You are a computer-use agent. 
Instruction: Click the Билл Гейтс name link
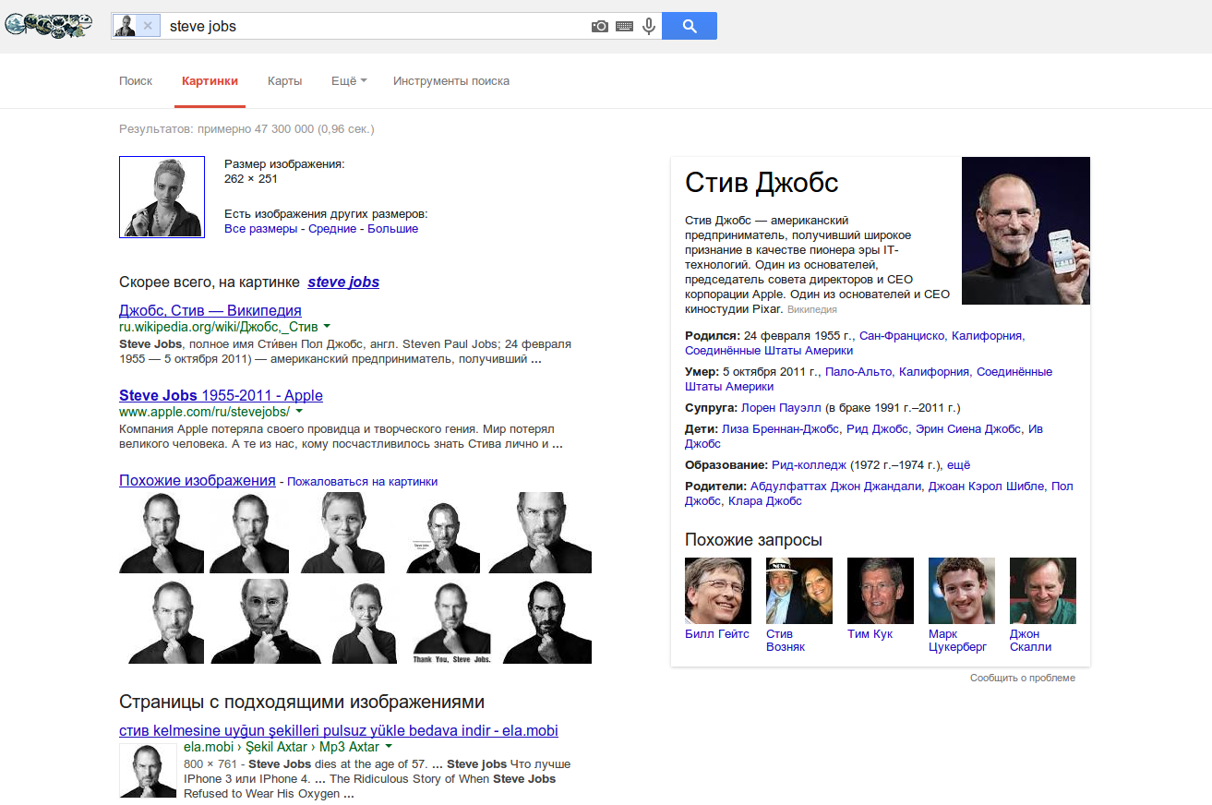tap(717, 634)
